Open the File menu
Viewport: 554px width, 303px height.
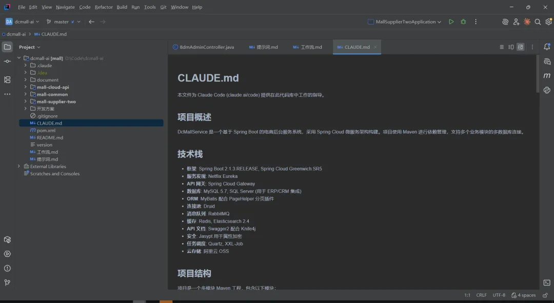tap(22, 7)
